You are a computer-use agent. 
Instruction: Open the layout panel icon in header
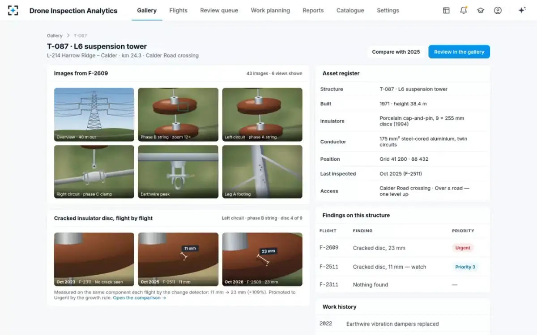446,10
